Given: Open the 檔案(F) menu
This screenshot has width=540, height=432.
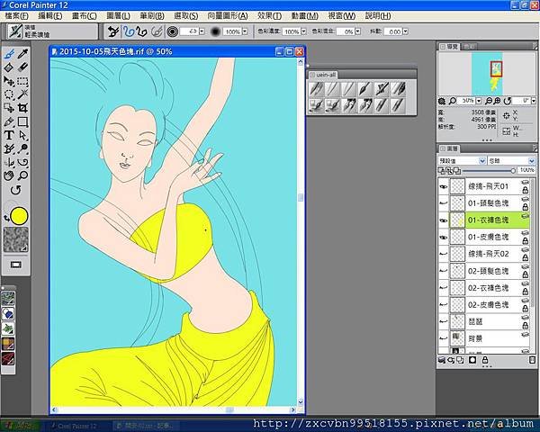Looking at the screenshot, I should 16,16.
